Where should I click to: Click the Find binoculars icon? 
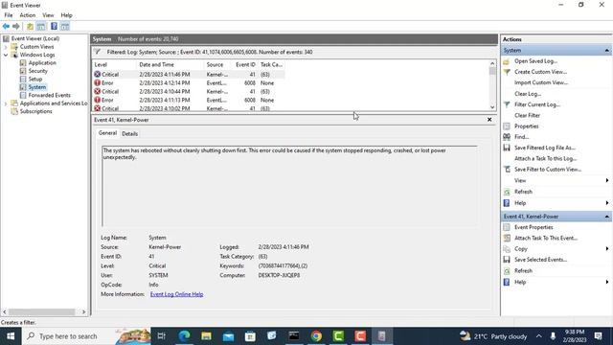tap(507, 137)
